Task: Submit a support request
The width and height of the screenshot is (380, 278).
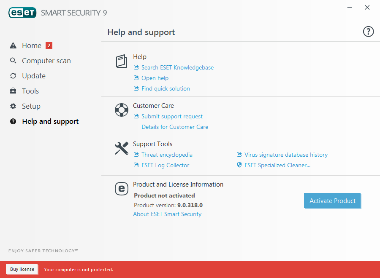Action: pyautogui.click(x=172, y=116)
